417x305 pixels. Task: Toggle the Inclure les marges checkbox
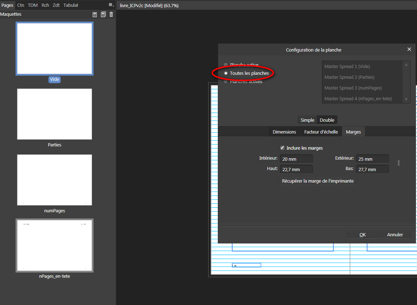pos(282,148)
